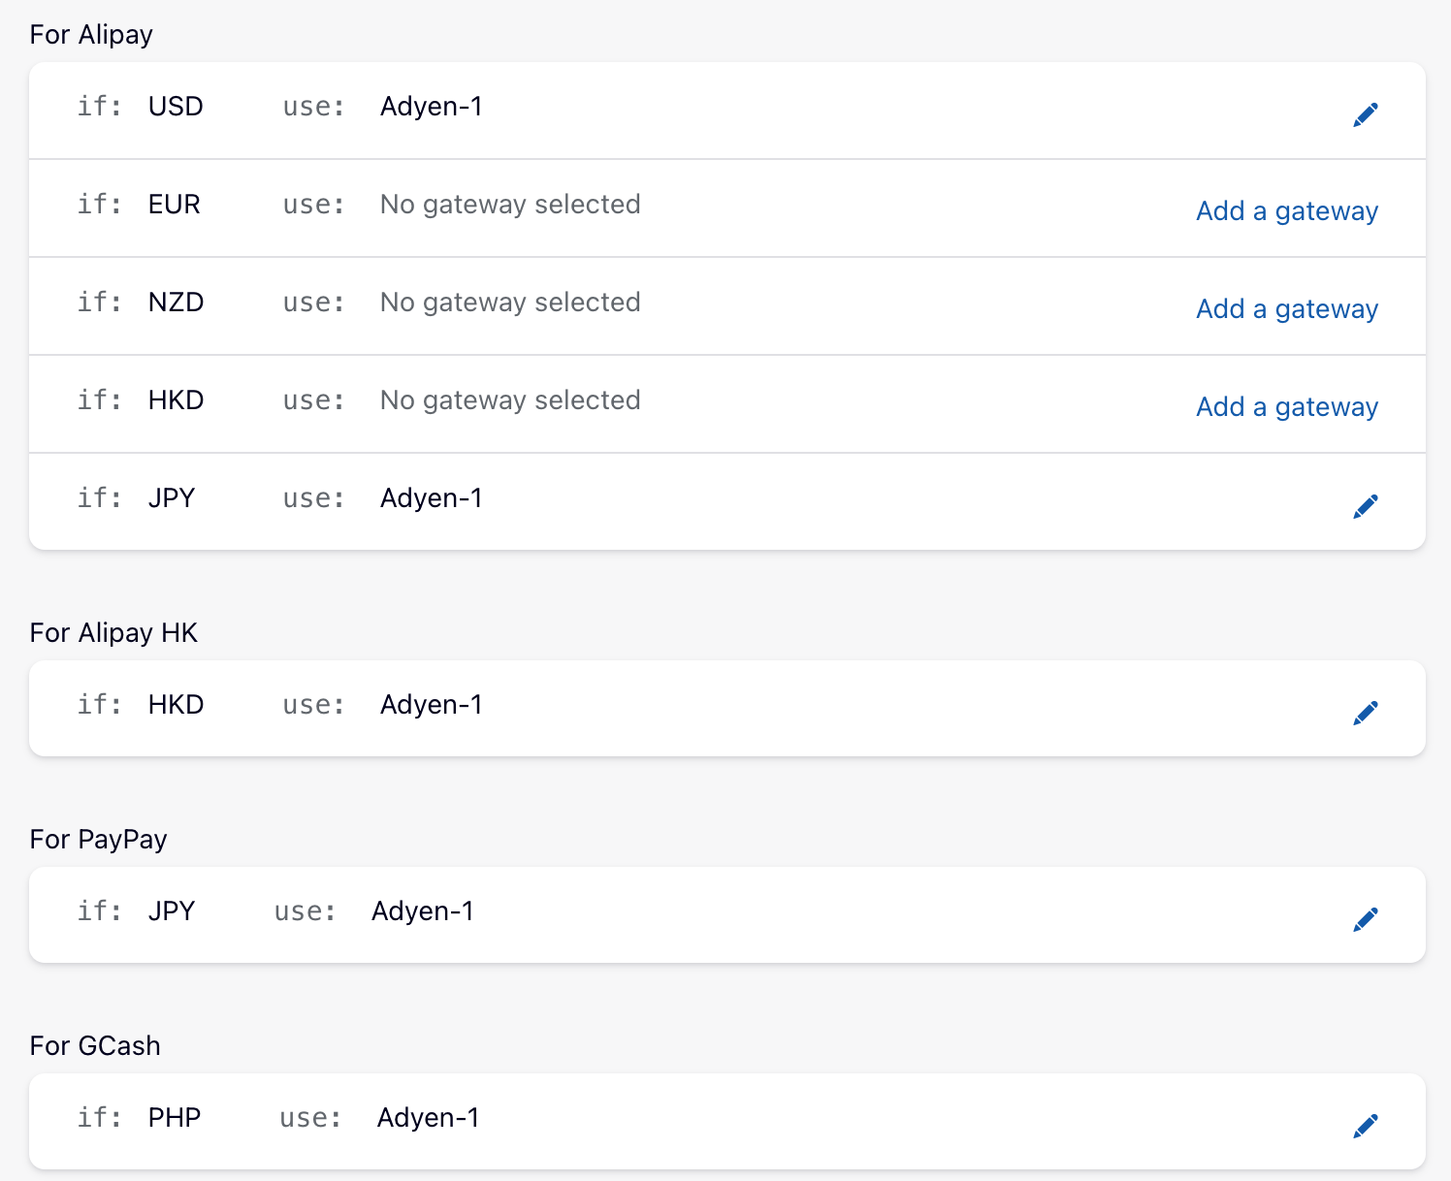The image size is (1451, 1181).
Task: Click the NZD currency in Alipay rules
Action: [176, 303]
